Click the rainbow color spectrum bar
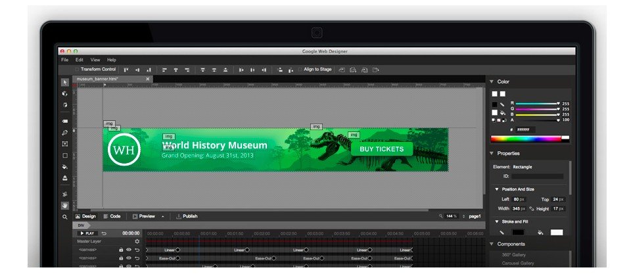The width and height of the screenshot is (631, 276). point(526,139)
